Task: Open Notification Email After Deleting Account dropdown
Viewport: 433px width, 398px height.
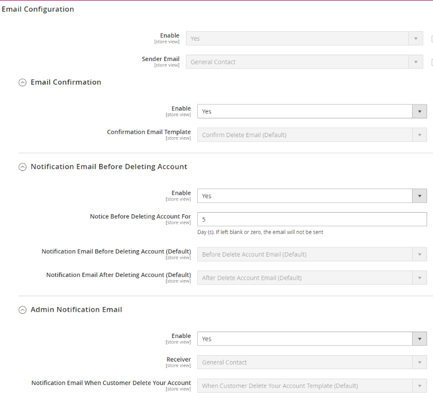Action: pos(312,278)
